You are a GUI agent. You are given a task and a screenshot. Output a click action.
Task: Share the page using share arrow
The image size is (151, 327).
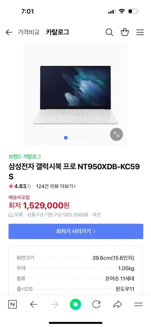[117, 304]
